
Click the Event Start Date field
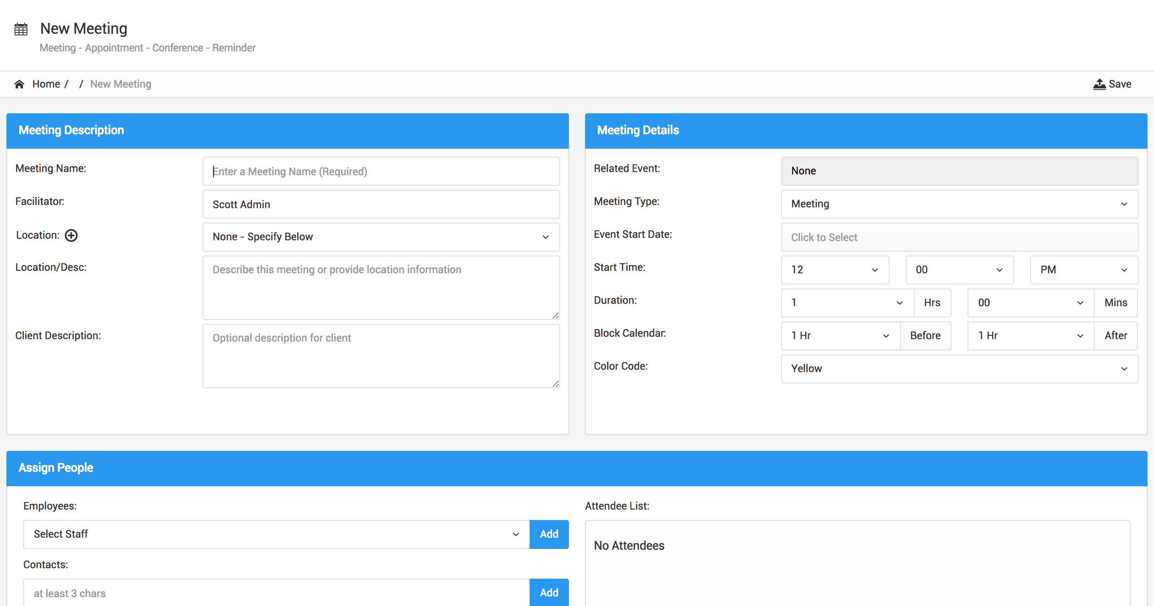959,237
